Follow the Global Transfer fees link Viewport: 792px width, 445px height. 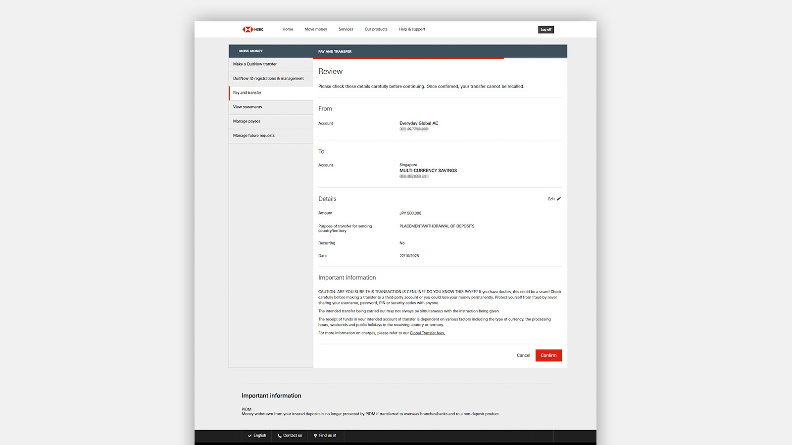coord(427,333)
